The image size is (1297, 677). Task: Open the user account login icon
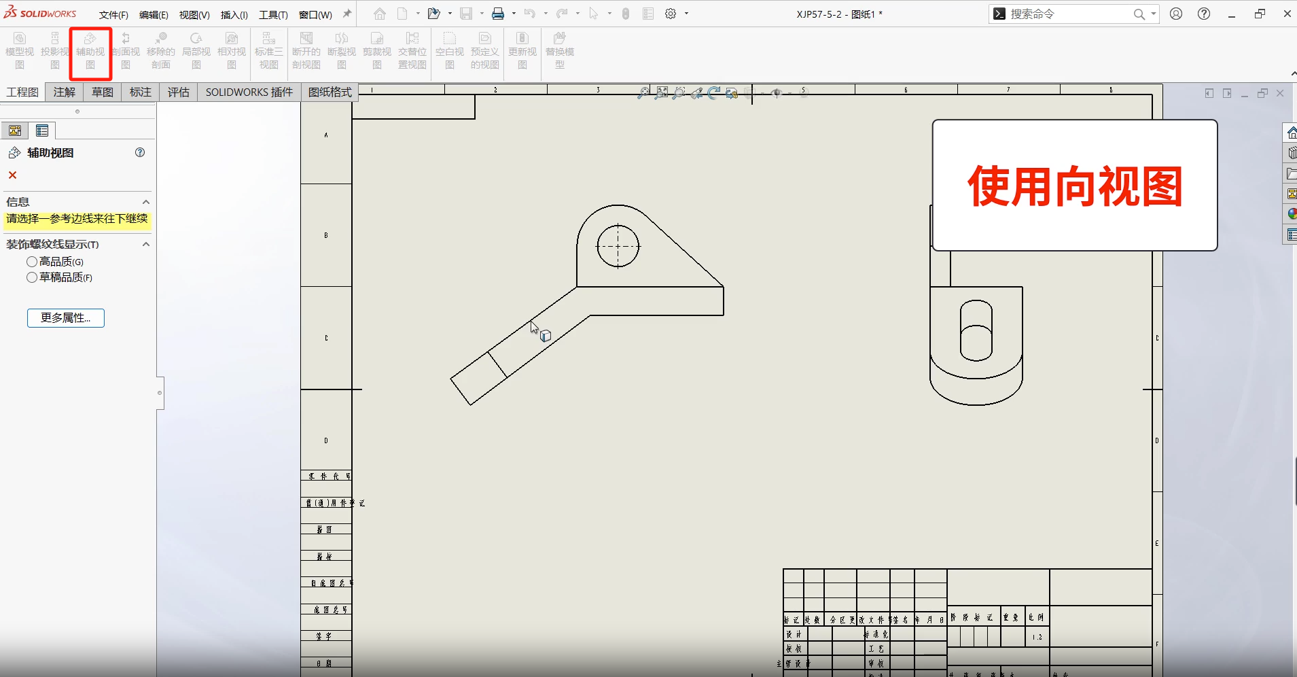[1176, 14]
